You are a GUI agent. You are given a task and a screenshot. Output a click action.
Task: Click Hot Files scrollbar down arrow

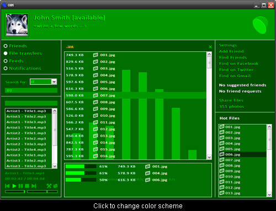coord(269,194)
